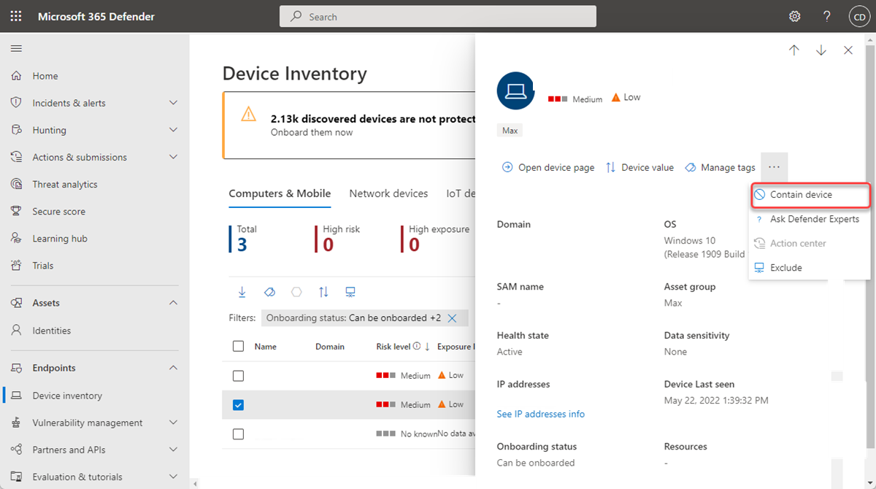Select Exclude menu item
This screenshot has height=489, width=876.
coord(810,267)
